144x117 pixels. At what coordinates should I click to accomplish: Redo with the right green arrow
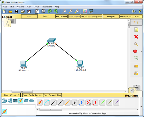tap(56, 11)
